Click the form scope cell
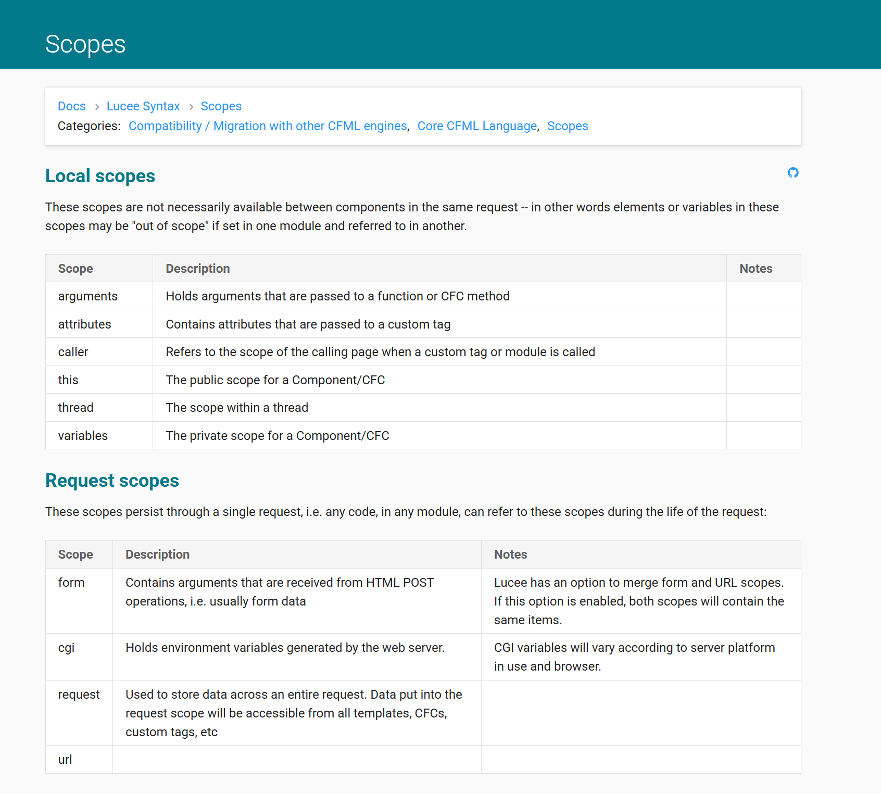 (79, 601)
